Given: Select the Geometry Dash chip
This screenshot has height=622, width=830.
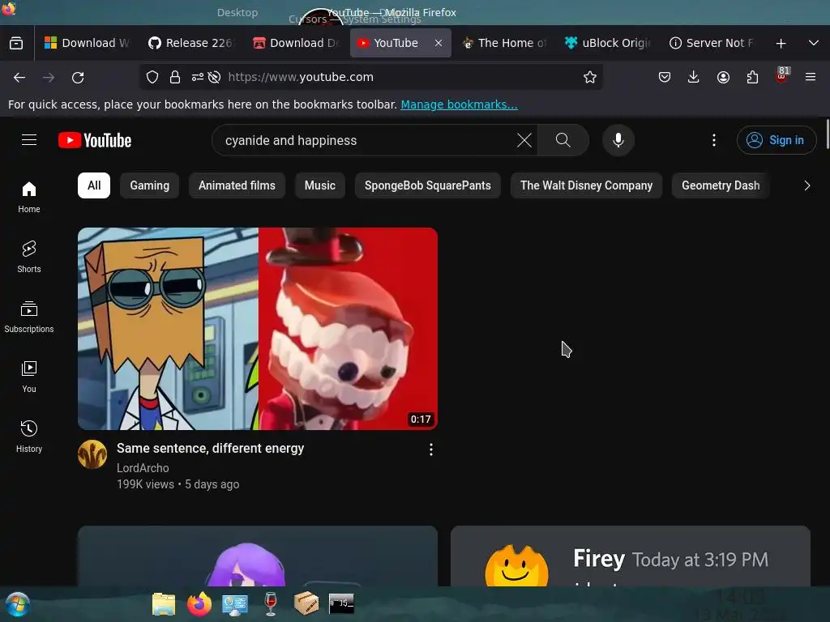Looking at the screenshot, I should pos(721,185).
